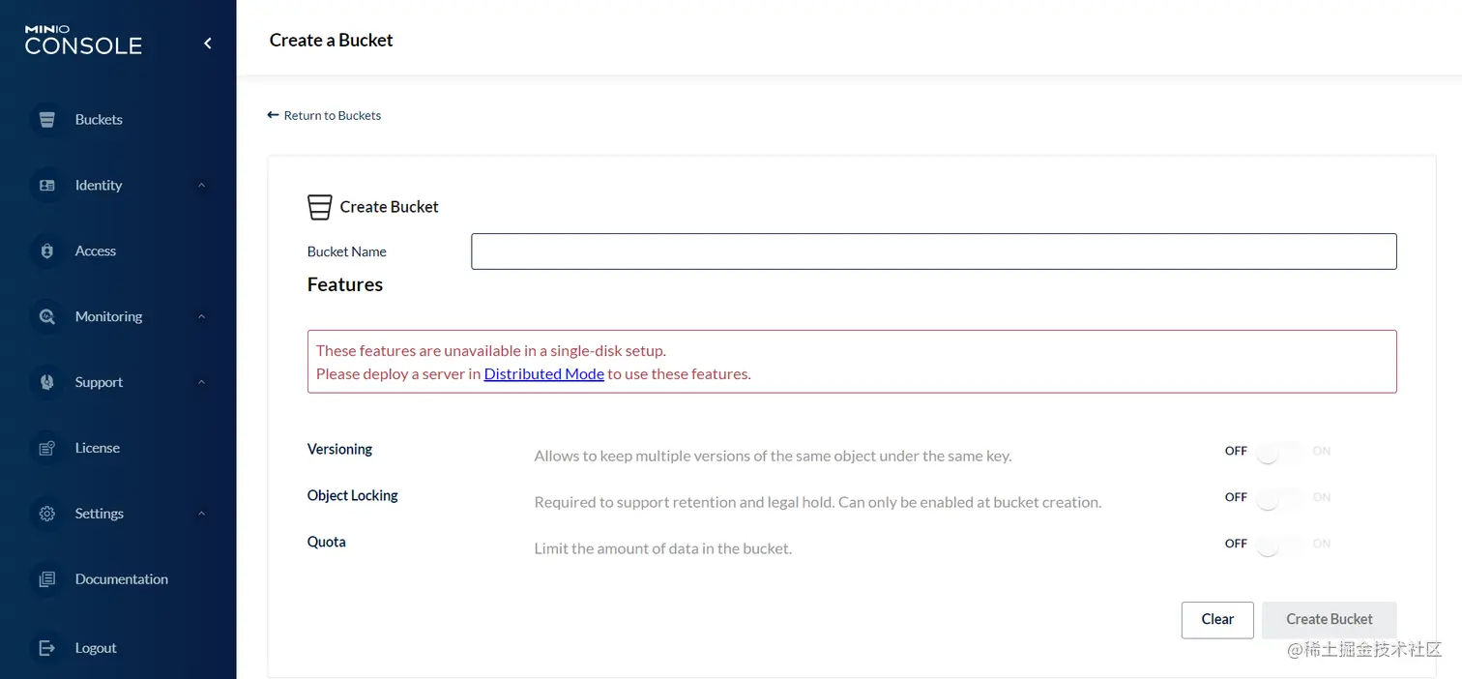Screen dimensions: 1462x679
Task: Expand the Monitoring submenu chevron
Action: point(201,317)
